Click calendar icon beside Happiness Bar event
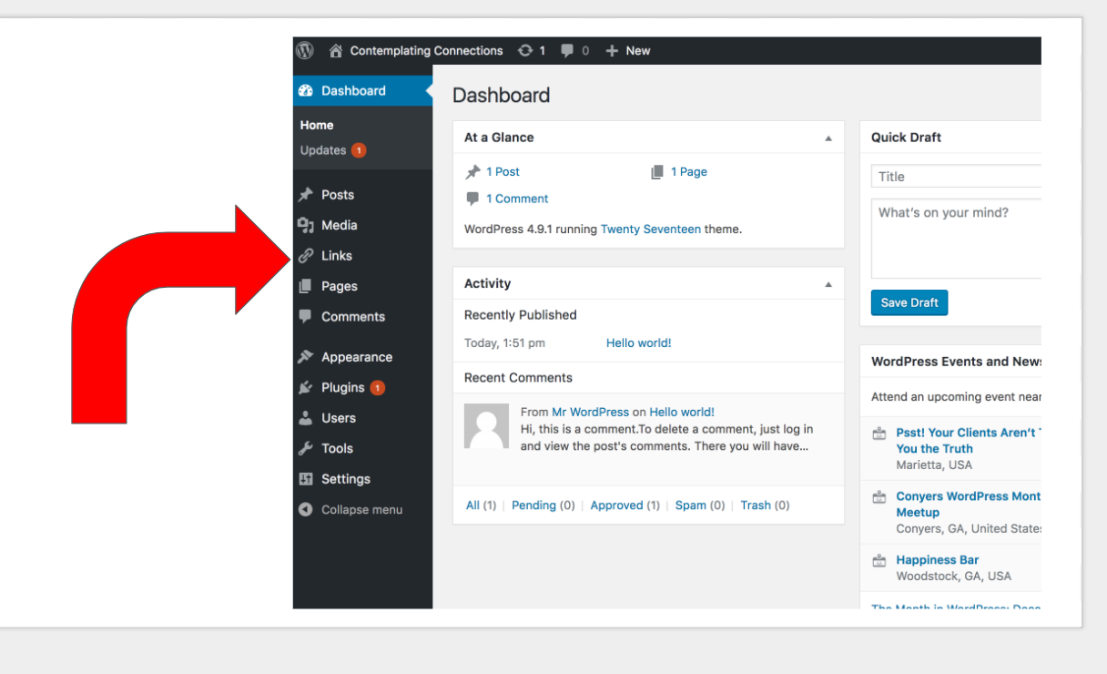Screen dimensions: 1107x674 [x=879, y=561]
